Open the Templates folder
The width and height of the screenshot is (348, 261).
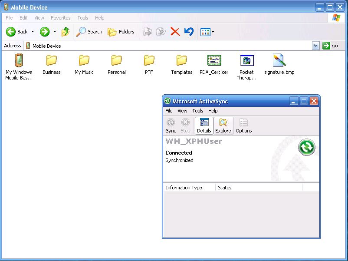tap(181, 61)
